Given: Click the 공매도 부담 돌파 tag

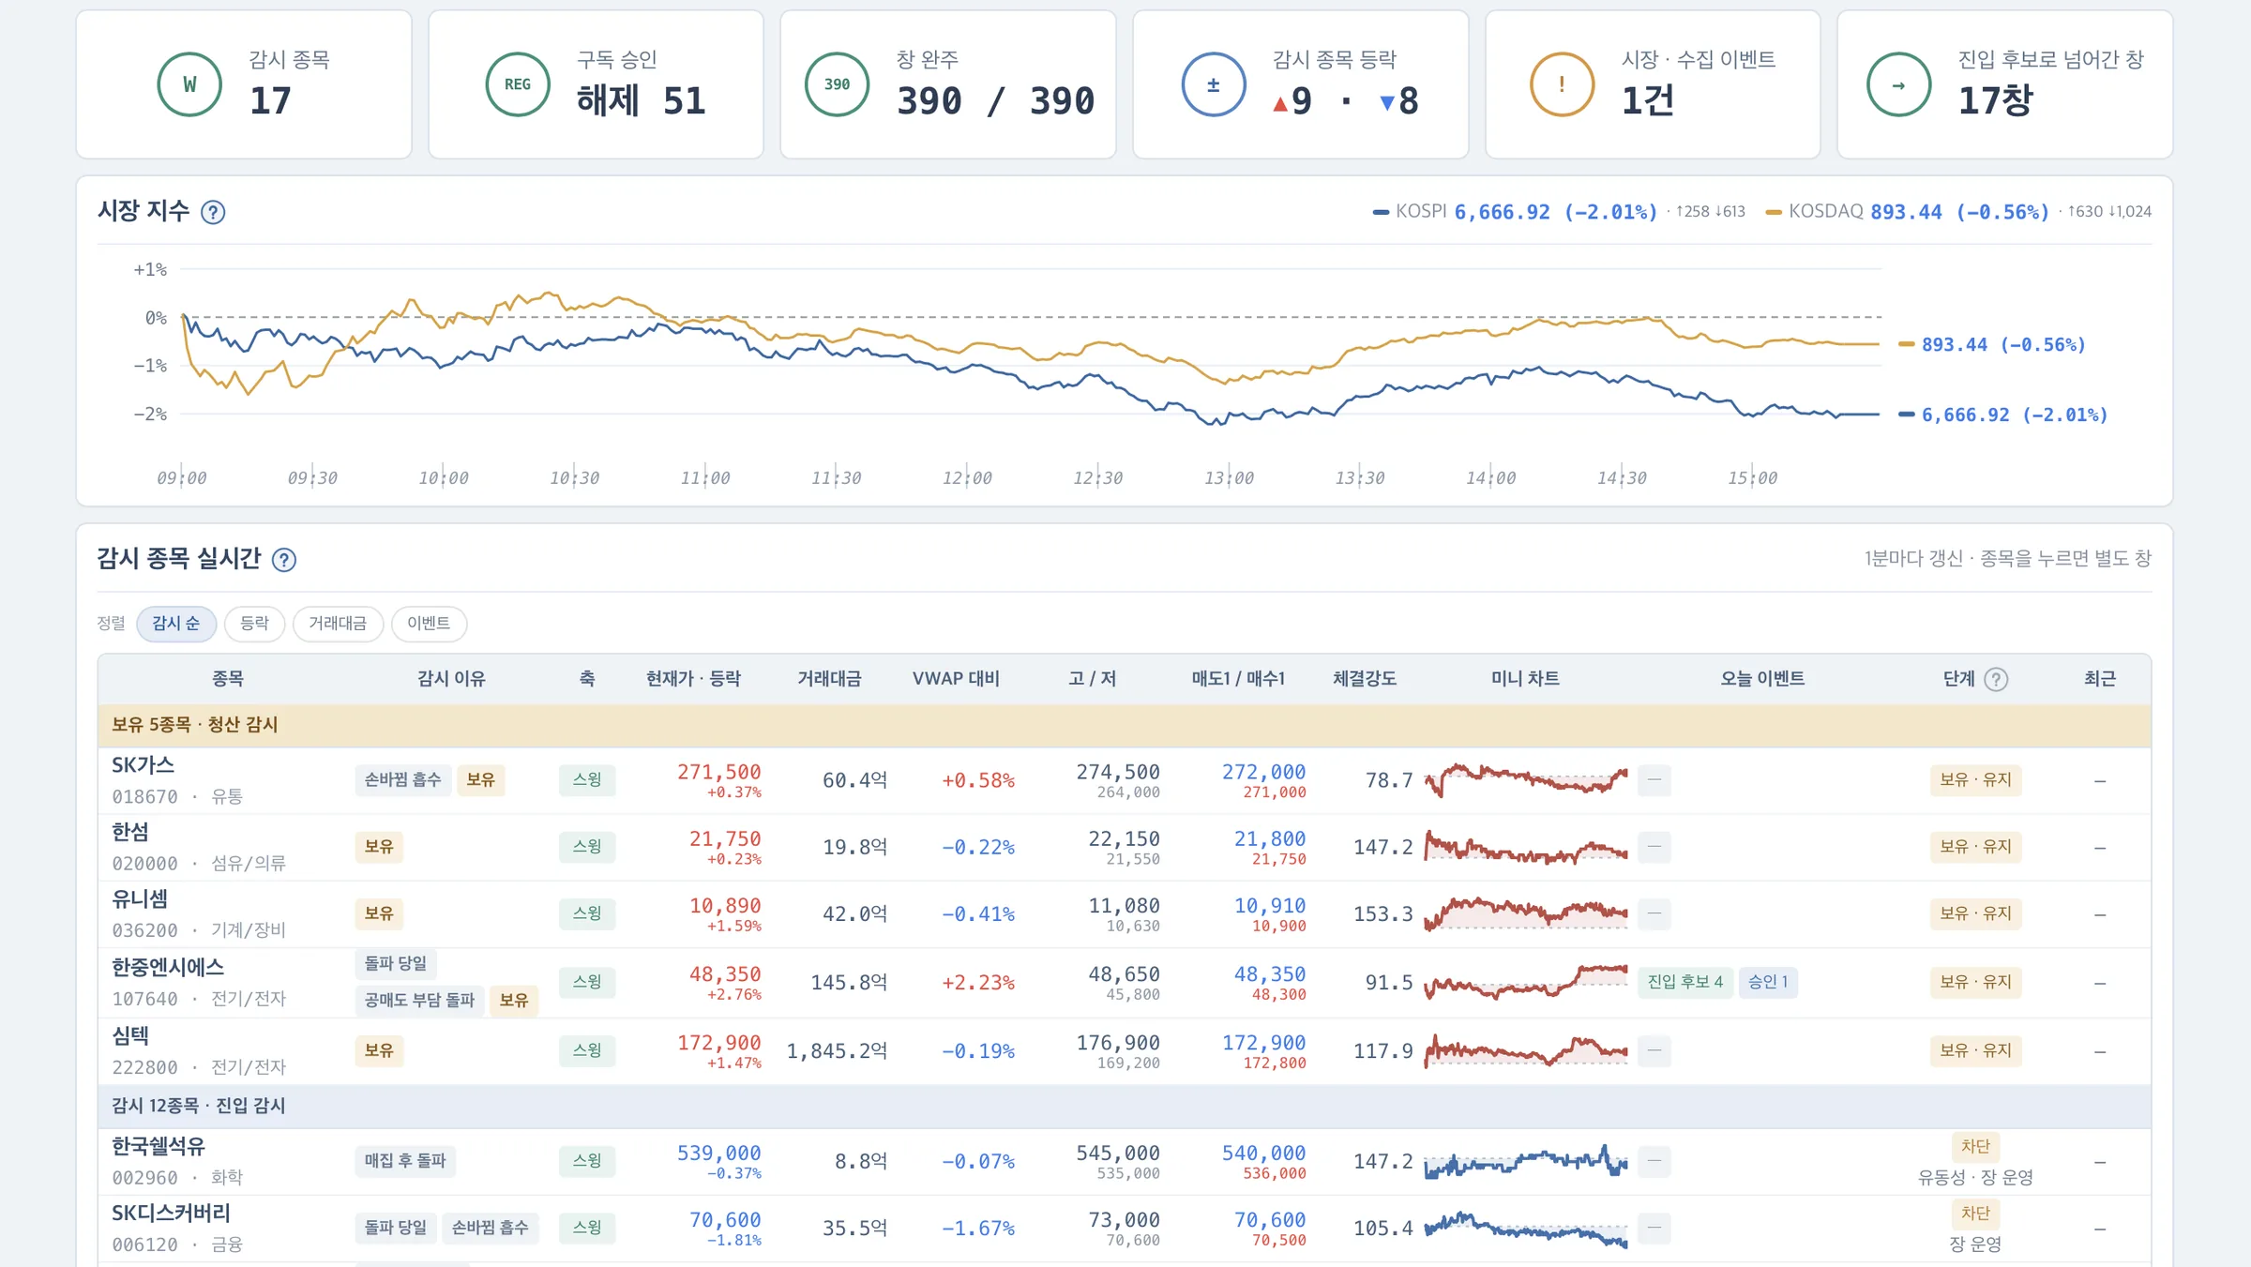Looking at the screenshot, I should tap(419, 1000).
